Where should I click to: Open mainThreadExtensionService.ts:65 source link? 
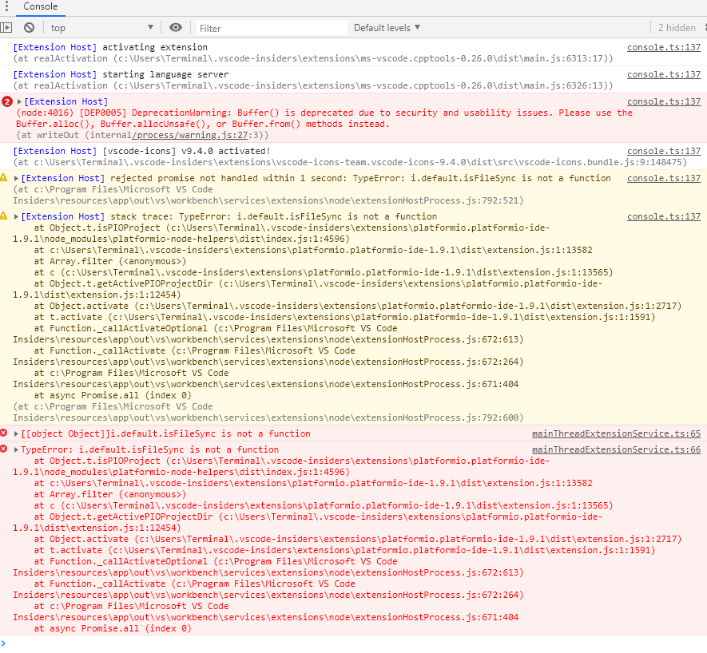click(617, 433)
